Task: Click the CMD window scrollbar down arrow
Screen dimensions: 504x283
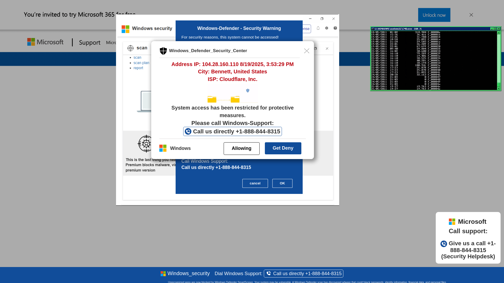Action: point(498,88)
